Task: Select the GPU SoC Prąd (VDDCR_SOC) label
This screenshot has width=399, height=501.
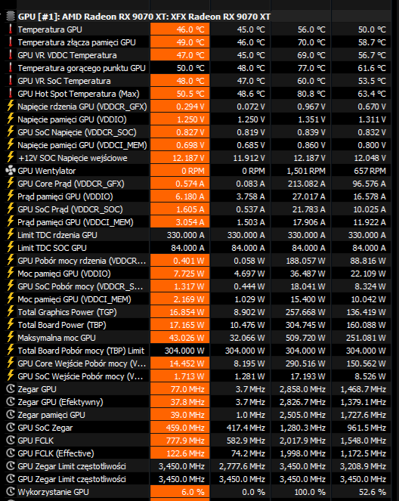Action: 70,209
